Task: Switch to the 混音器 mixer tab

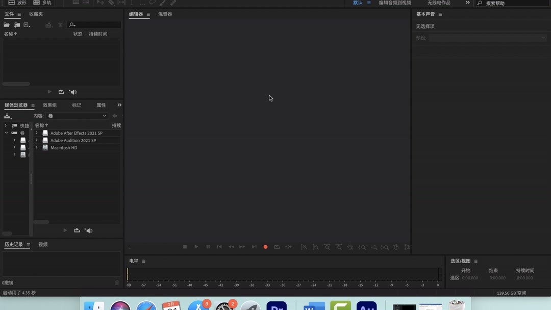Action: pyautogui.click(x=164, y=14)
